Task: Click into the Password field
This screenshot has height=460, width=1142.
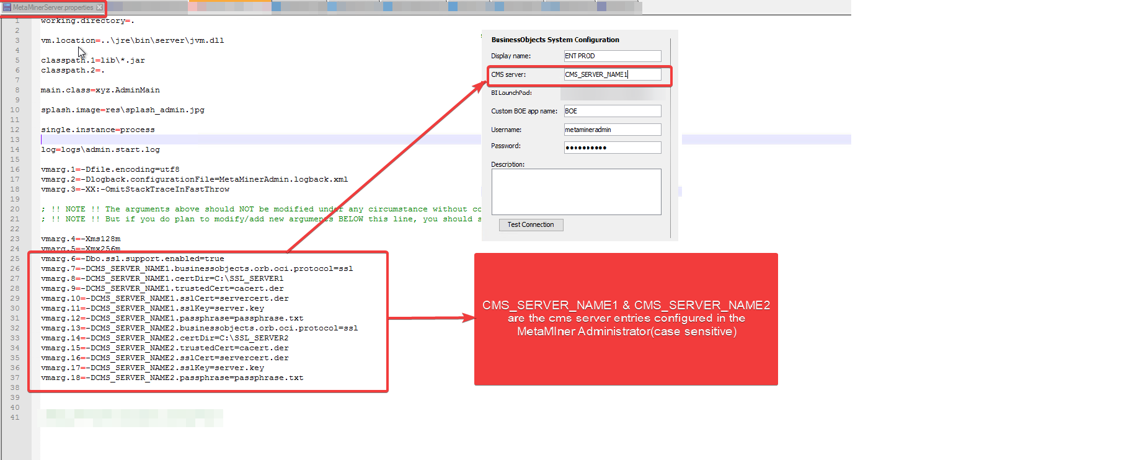Action: (612, 148)
